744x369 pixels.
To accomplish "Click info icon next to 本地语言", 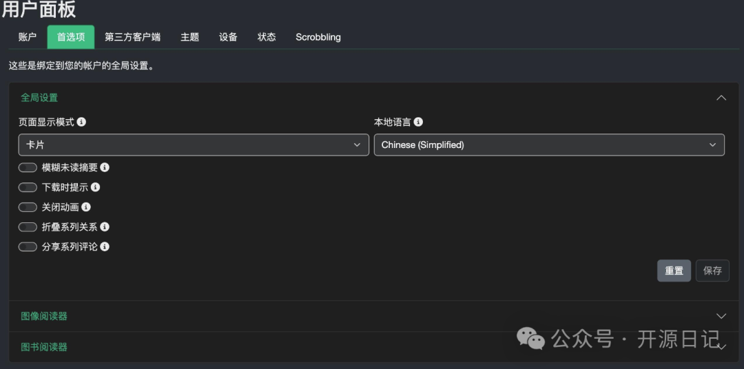I will 418,122.
